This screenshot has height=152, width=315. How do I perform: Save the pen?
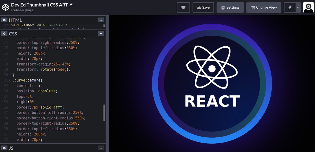click(x=203, y=7)
